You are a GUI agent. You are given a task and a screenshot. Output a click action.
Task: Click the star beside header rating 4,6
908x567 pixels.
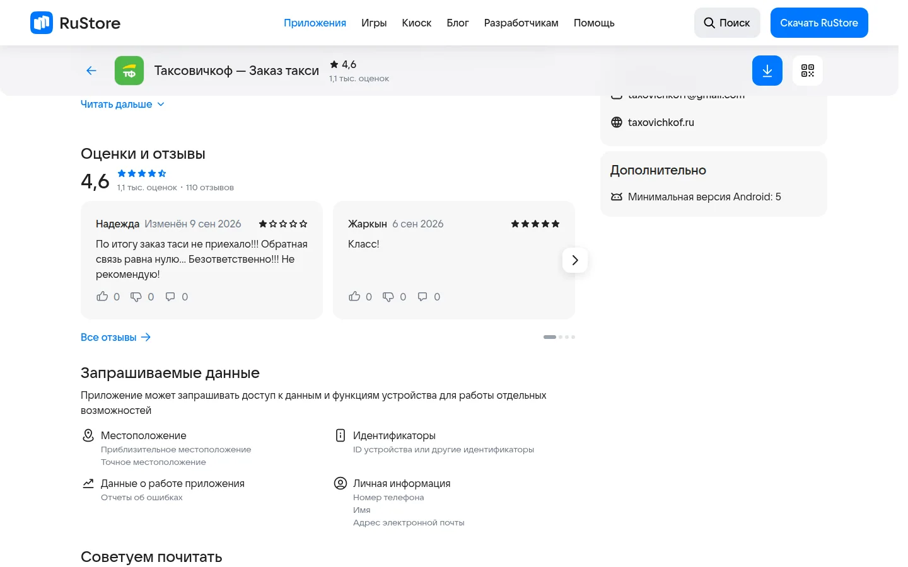coord(334,64)
